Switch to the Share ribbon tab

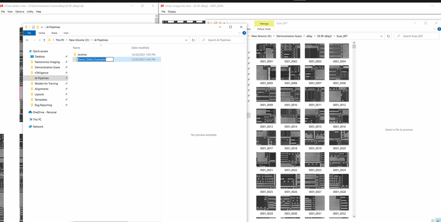(54, 33)
